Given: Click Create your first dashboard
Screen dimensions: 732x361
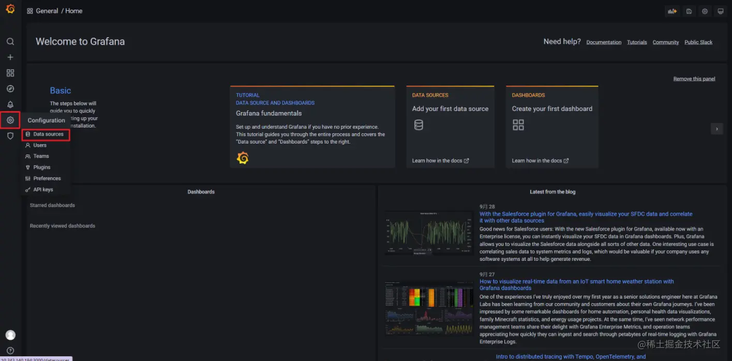Looking at the screenshot, I should tap(552, 109).
